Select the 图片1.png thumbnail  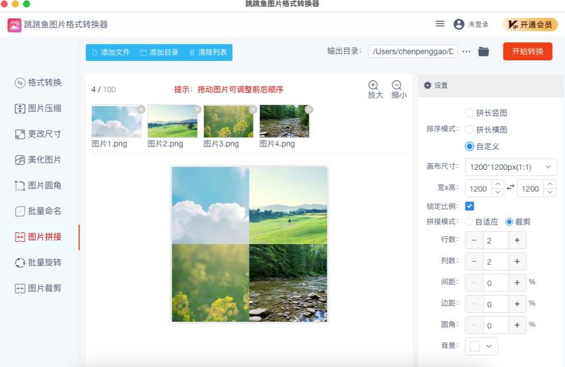click(116, 121)
